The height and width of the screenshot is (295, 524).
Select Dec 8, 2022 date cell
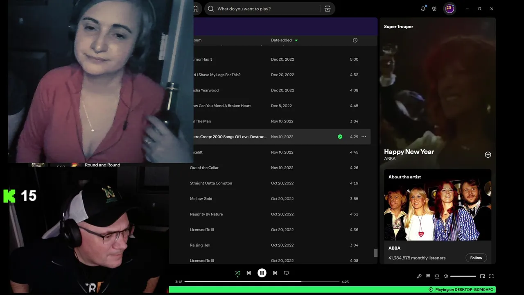(281, 106)
